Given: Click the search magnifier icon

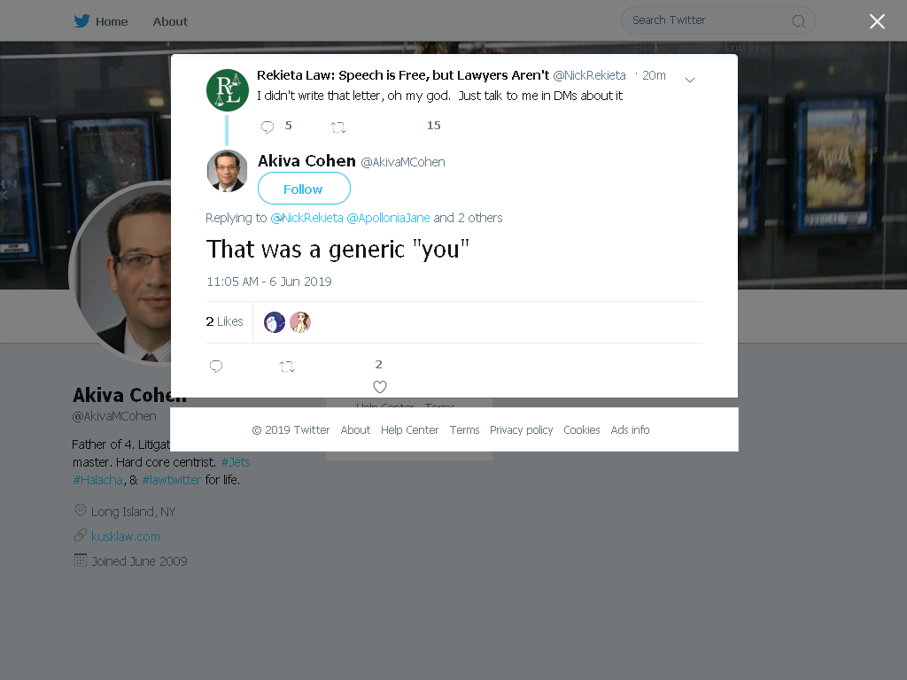Looking at the screenshot, I should pyautogui.click(x=798, y=21).
